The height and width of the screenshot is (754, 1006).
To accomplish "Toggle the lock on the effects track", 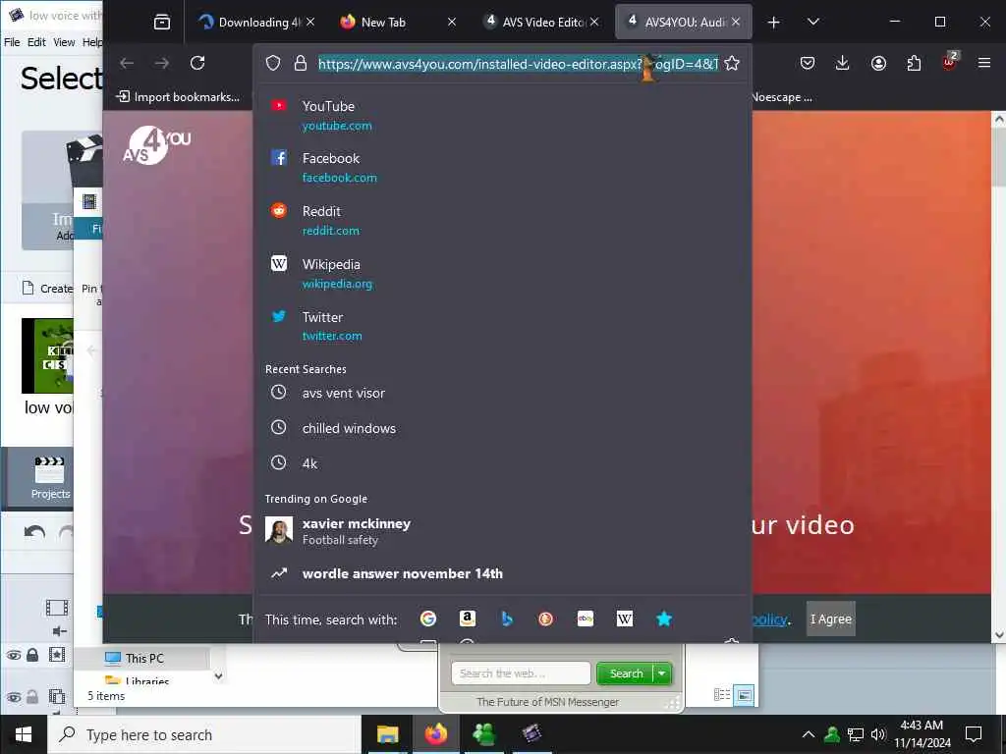I will click(x=32, y=655).
